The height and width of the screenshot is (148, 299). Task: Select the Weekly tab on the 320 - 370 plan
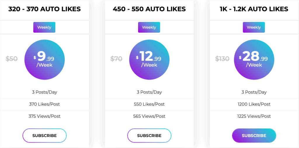(x=44, y=27)
